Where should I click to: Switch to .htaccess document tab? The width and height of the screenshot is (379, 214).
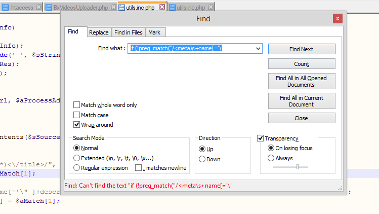pos(21,8)
